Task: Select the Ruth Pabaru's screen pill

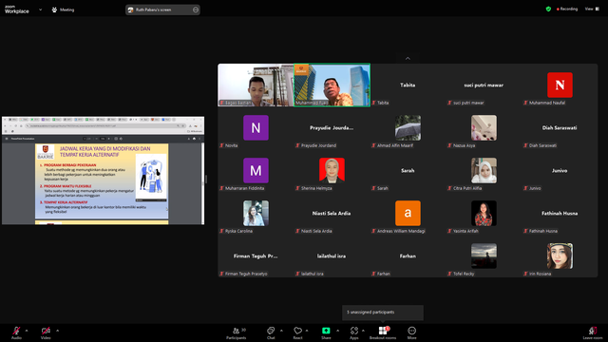Action: pyautogui.click(x=162, y=9)
